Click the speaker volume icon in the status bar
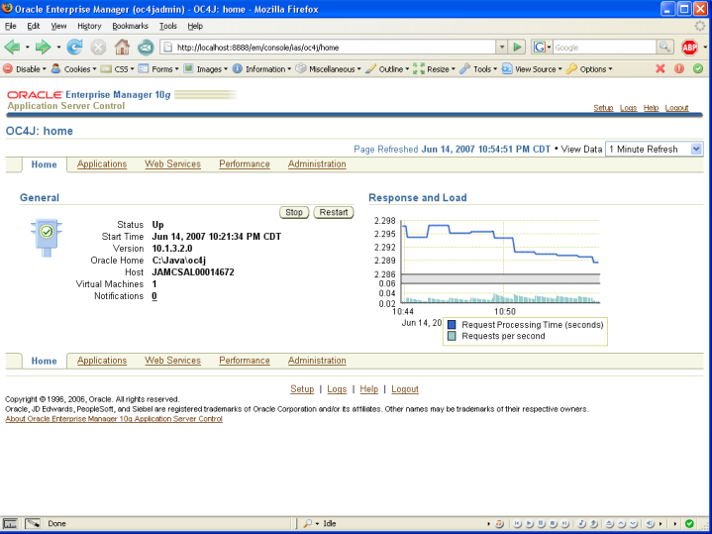The width and height of the screenshot is (712, 534). click(x=650, y=523)
